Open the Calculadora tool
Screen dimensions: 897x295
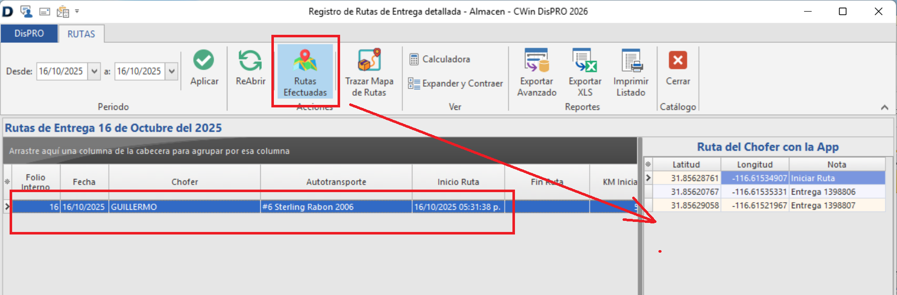439,59
